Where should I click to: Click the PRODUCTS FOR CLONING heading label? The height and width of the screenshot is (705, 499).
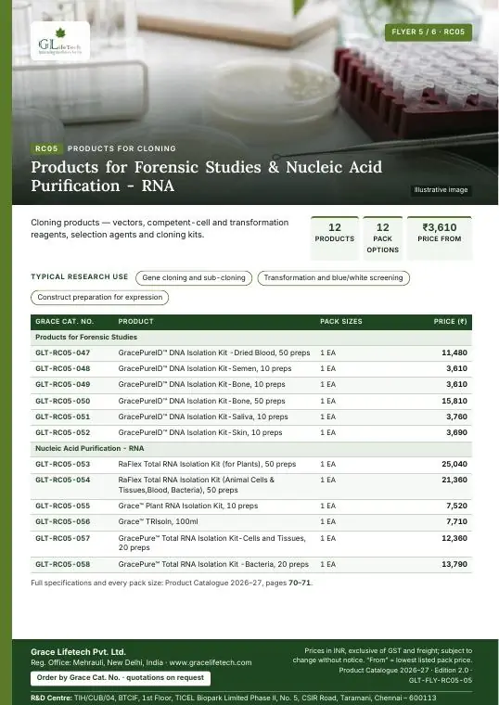(122, 148)
